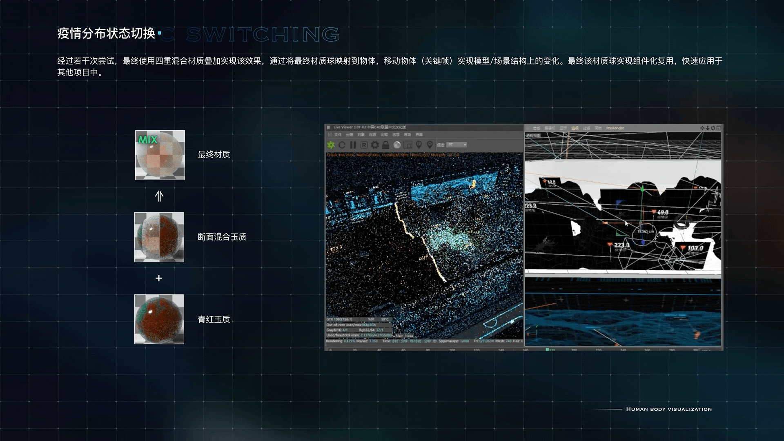Click the R reset render icon
784x441 pixels.
(x=364, y=145)
